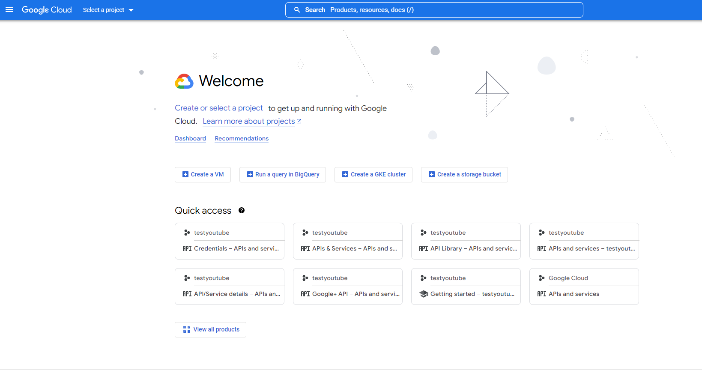Click API icon beside API Library card
Image resolution: width=702 pixels, height=376 pixels.
pos(424,248)
